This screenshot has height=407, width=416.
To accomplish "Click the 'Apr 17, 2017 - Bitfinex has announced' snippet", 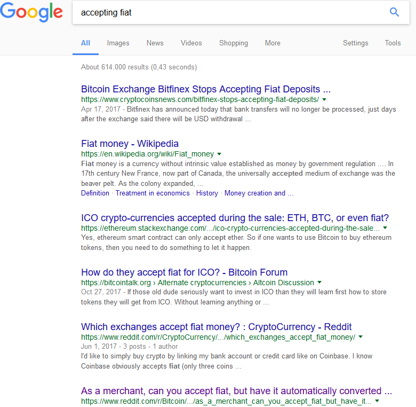I will [238, 114].
